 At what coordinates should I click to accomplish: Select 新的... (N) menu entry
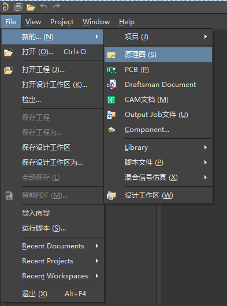point(53,37)
